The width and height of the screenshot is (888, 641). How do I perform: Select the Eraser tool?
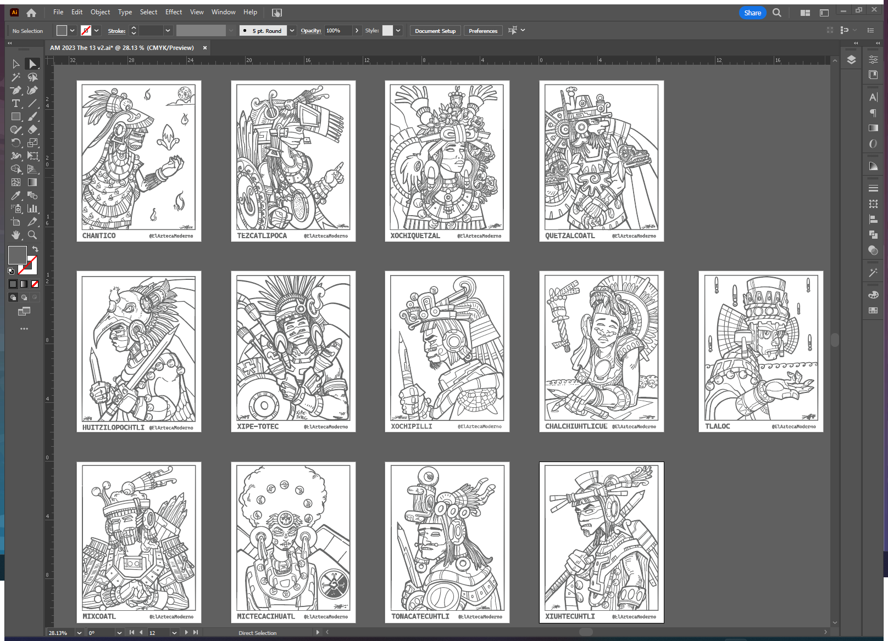[33, 130]
